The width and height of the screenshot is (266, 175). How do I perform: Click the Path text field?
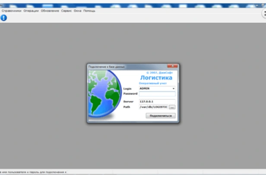coord(153,106)
